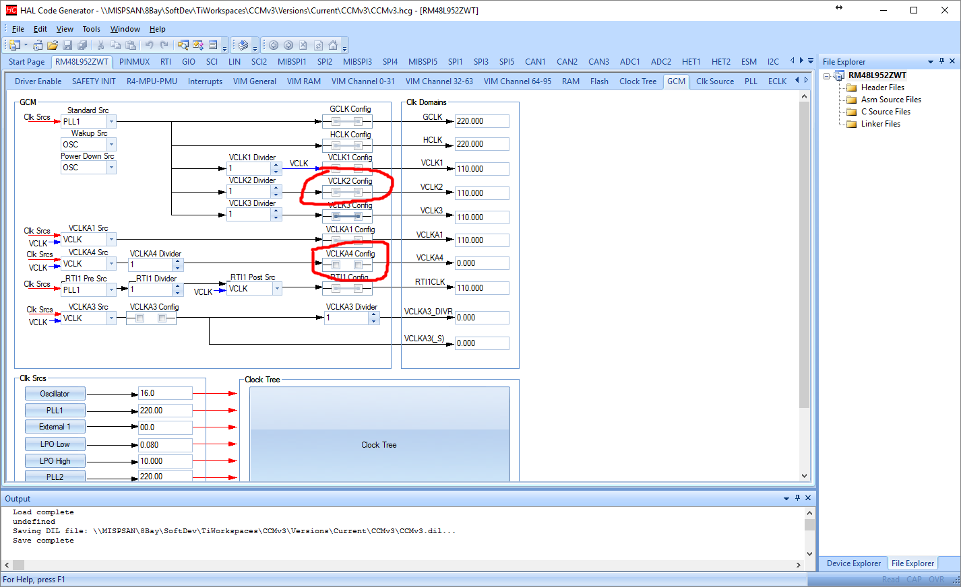Open the RTI1 Pre Src dropdown

click(111, 290)
